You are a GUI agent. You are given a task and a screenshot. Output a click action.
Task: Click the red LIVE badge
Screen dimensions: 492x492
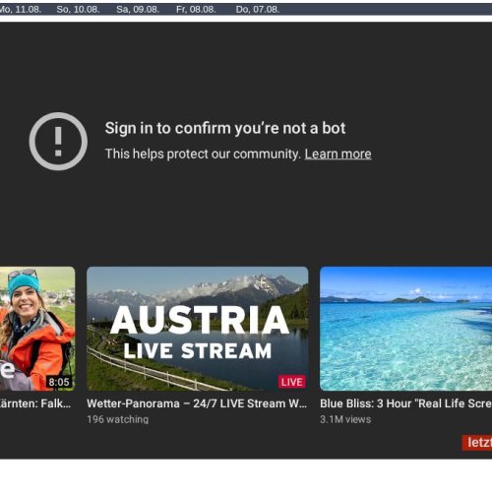(x=292, y=382)
